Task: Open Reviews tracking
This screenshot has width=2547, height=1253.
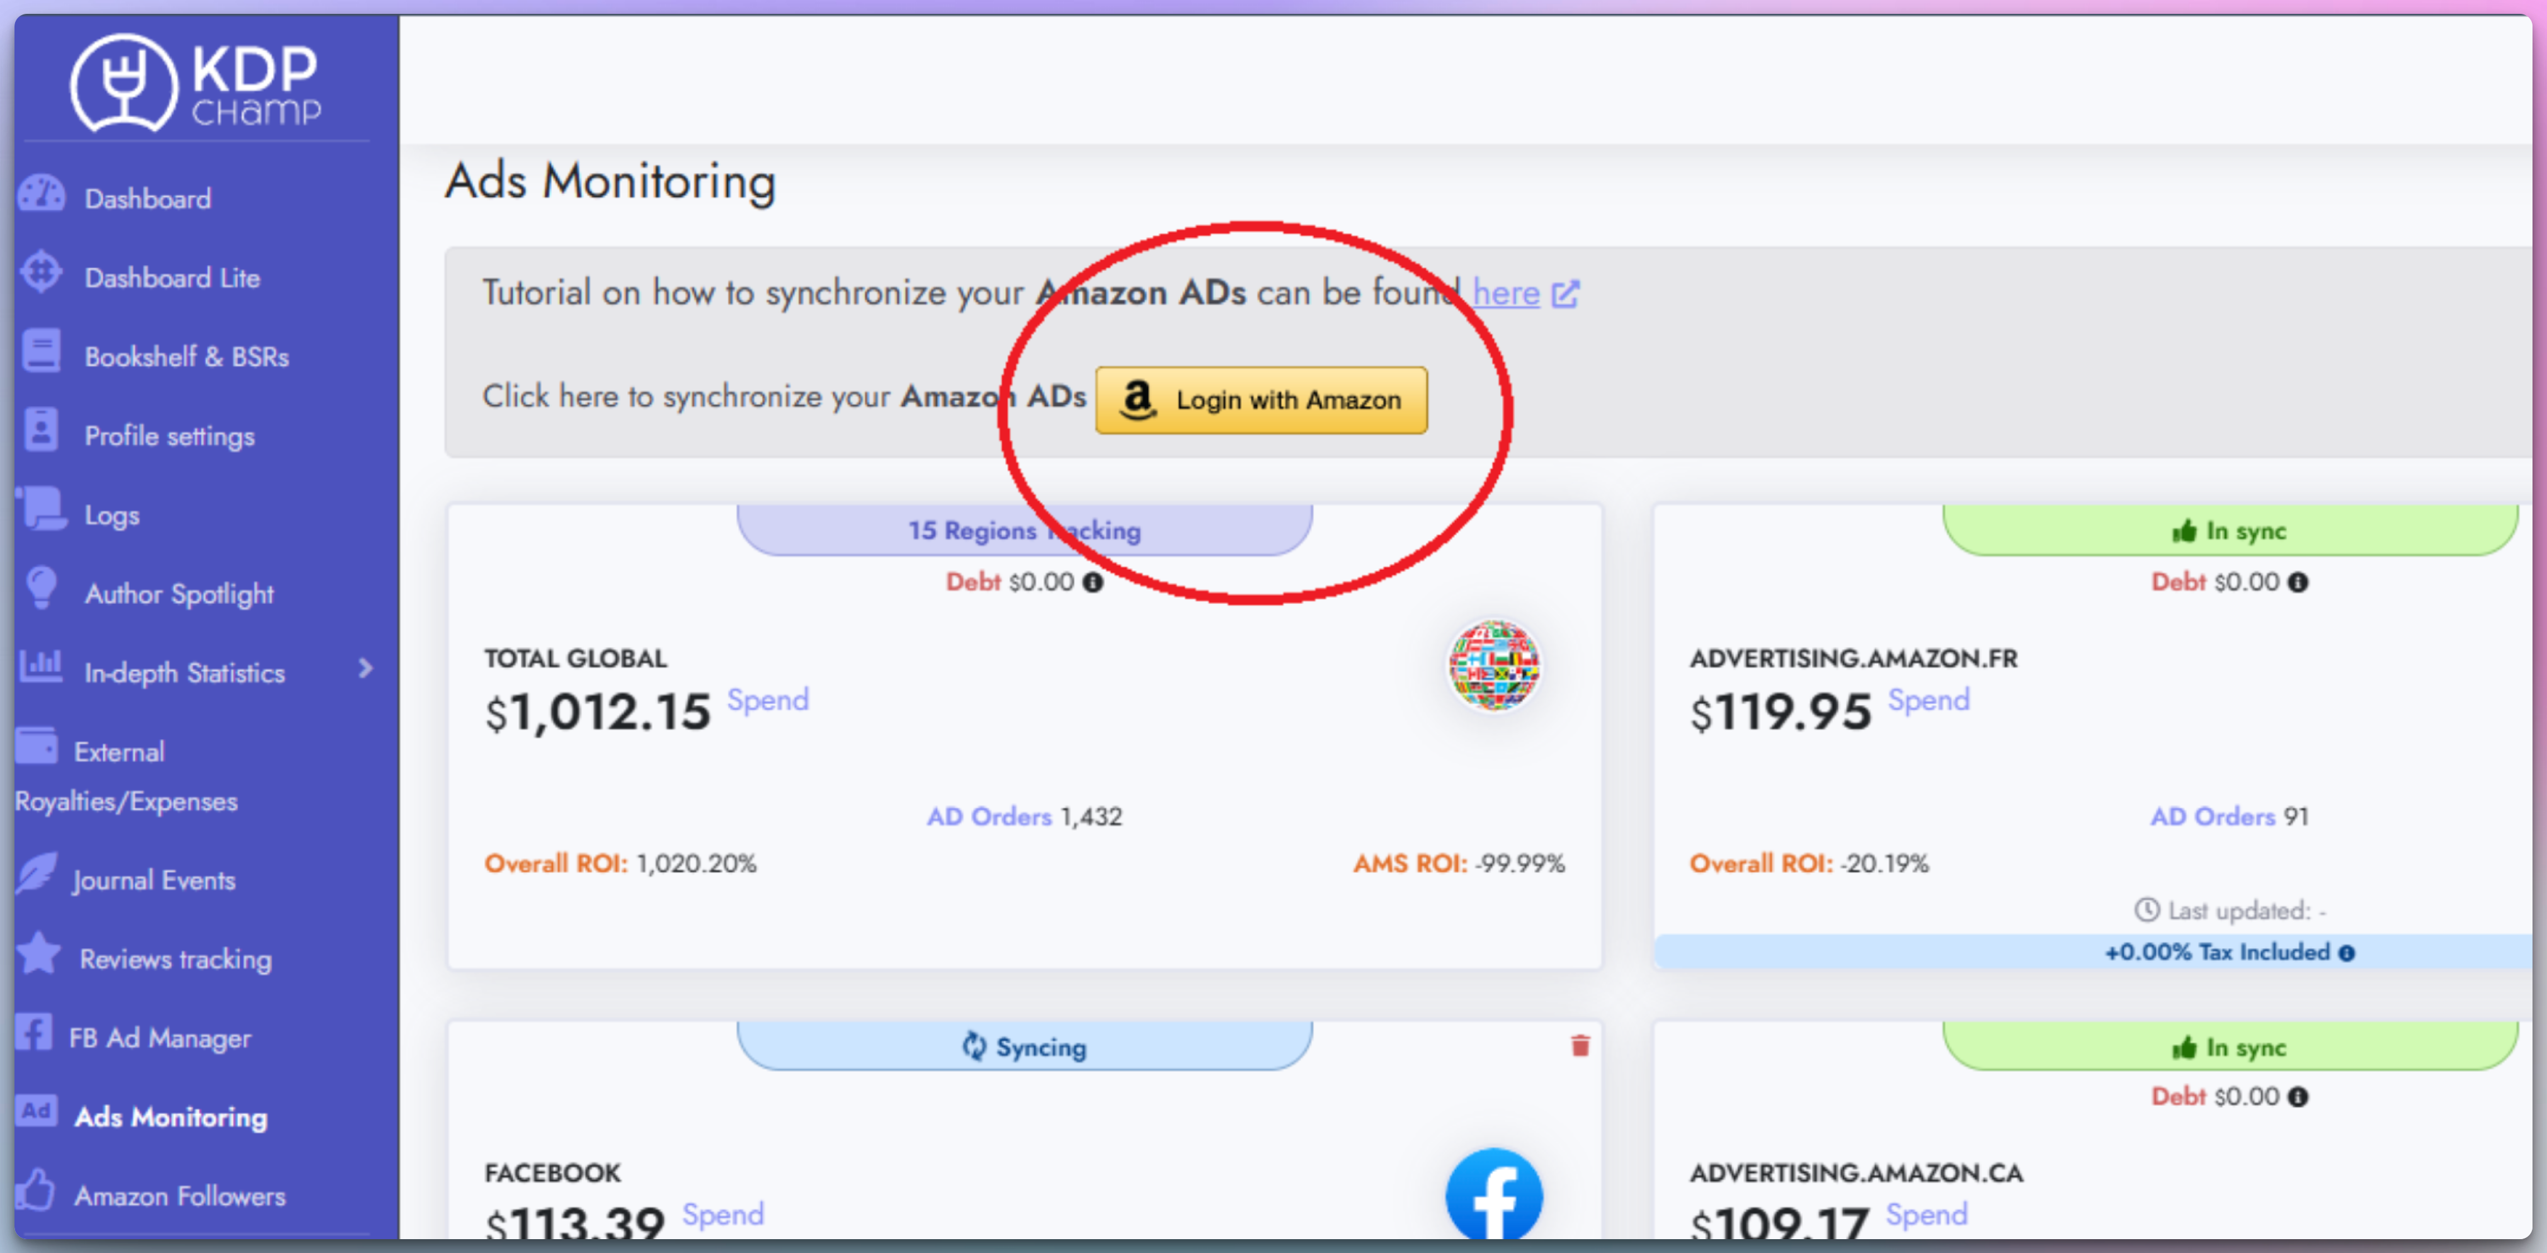Action: [176, 960]
